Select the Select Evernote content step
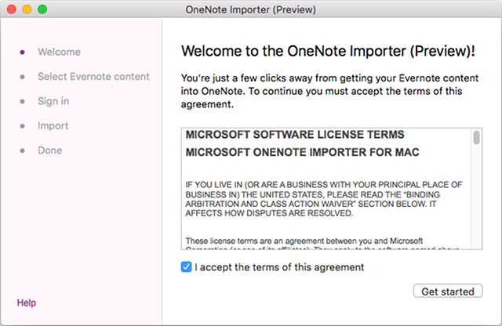This screenshot has width=502, height=326. [x=93, y=77]
